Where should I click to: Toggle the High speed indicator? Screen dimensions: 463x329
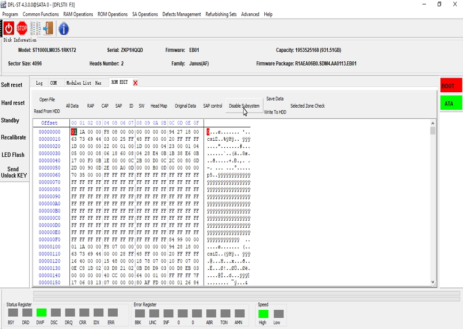coord(262,313)
